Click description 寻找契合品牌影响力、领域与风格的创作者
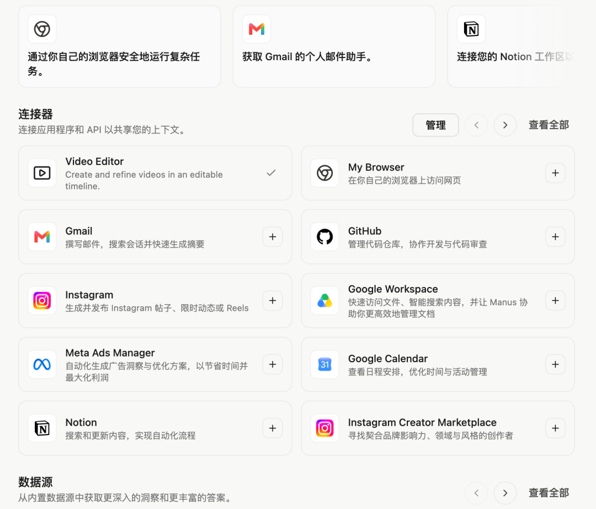Screen dimensions: 596x509 click(430, 436)
